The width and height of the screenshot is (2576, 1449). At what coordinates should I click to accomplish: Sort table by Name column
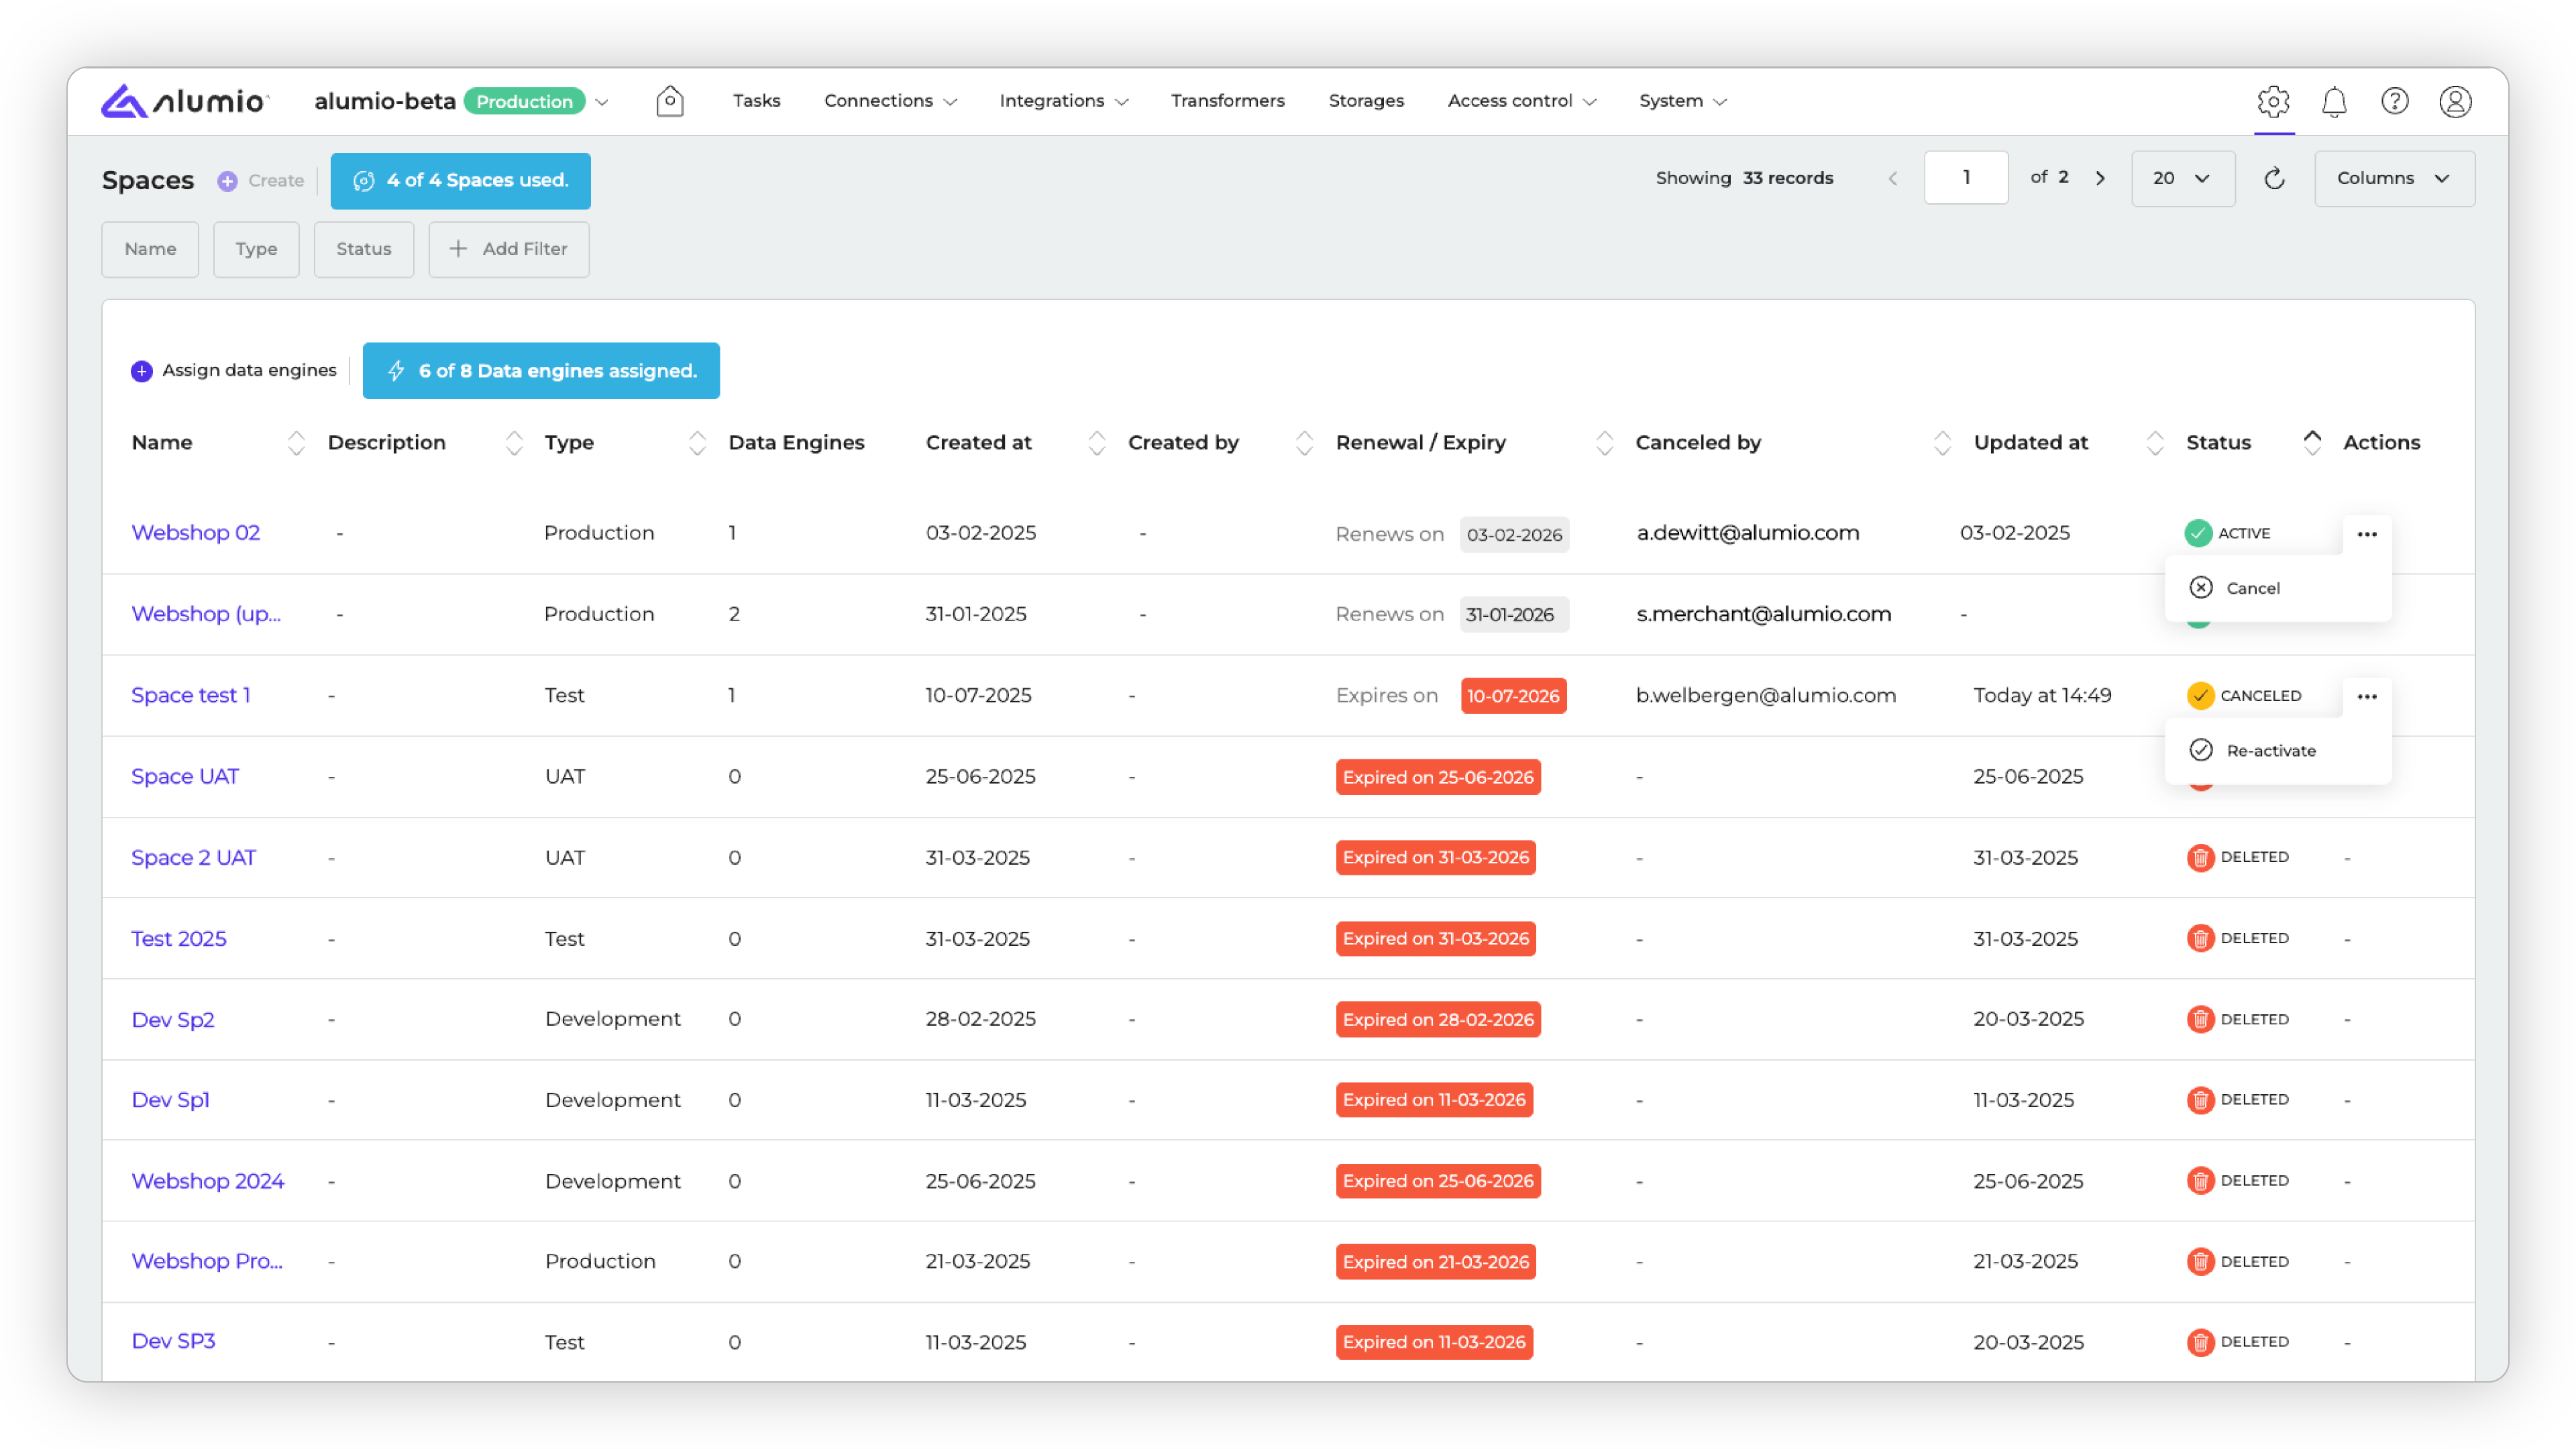pos(296,443)
